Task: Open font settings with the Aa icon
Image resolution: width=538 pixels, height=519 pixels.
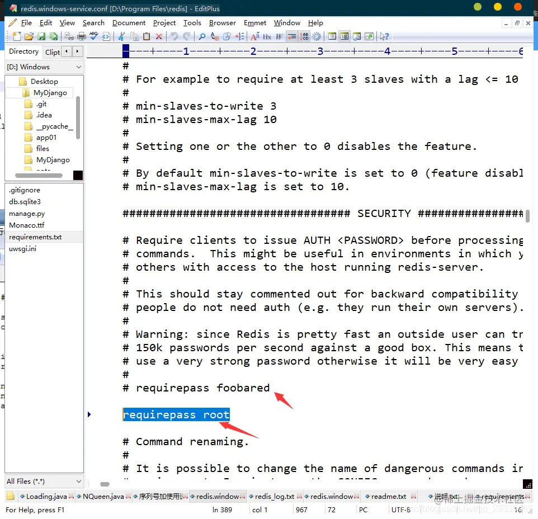Action: [255, 36]
